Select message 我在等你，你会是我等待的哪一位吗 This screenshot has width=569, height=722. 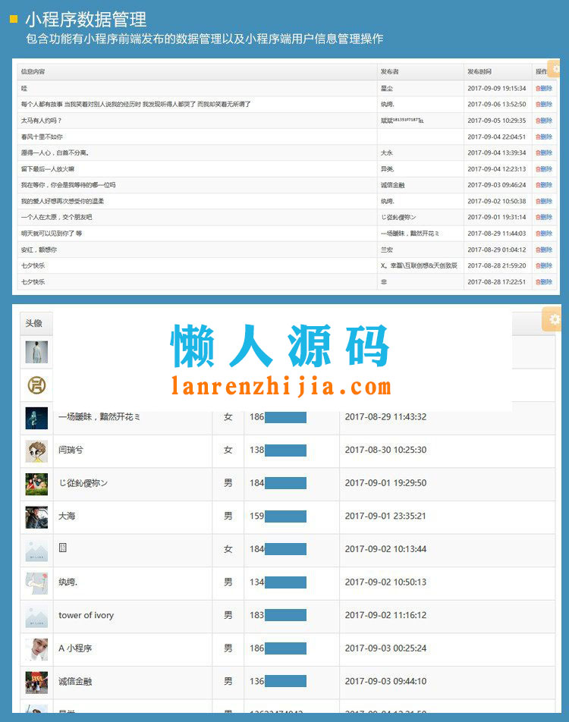click(68, 185)
